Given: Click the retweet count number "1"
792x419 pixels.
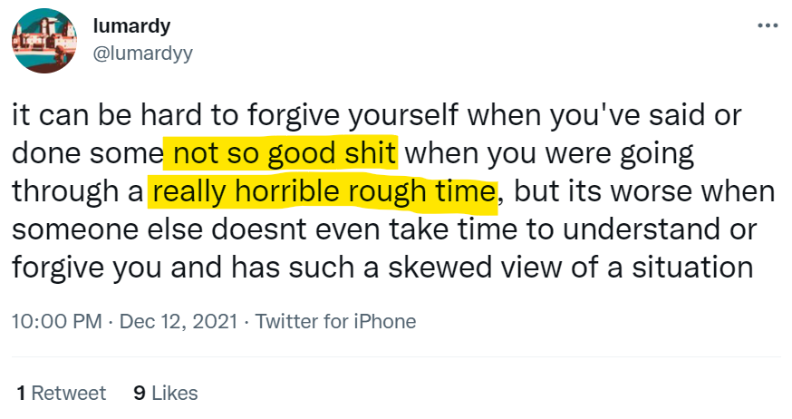Looking at the screenshot, I should [x=23, y=393].
